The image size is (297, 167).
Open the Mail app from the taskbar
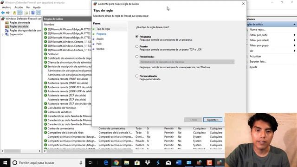[x=168, y=163]
